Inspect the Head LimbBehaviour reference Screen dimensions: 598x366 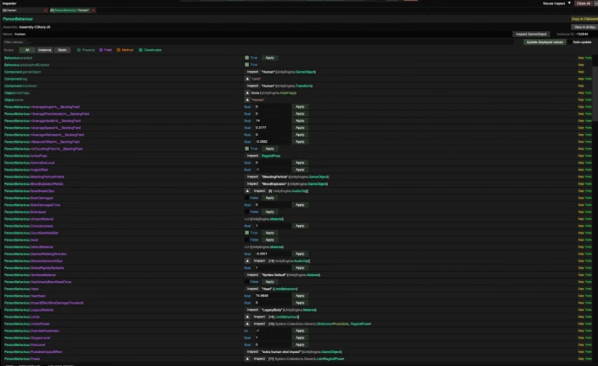pos(252,289)
